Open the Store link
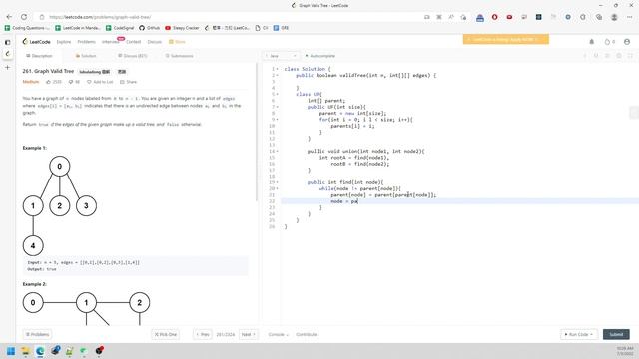The image size is (639, 359). coord(177,42)
